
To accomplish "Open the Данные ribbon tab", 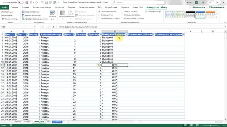I will (x=71, y=7).
